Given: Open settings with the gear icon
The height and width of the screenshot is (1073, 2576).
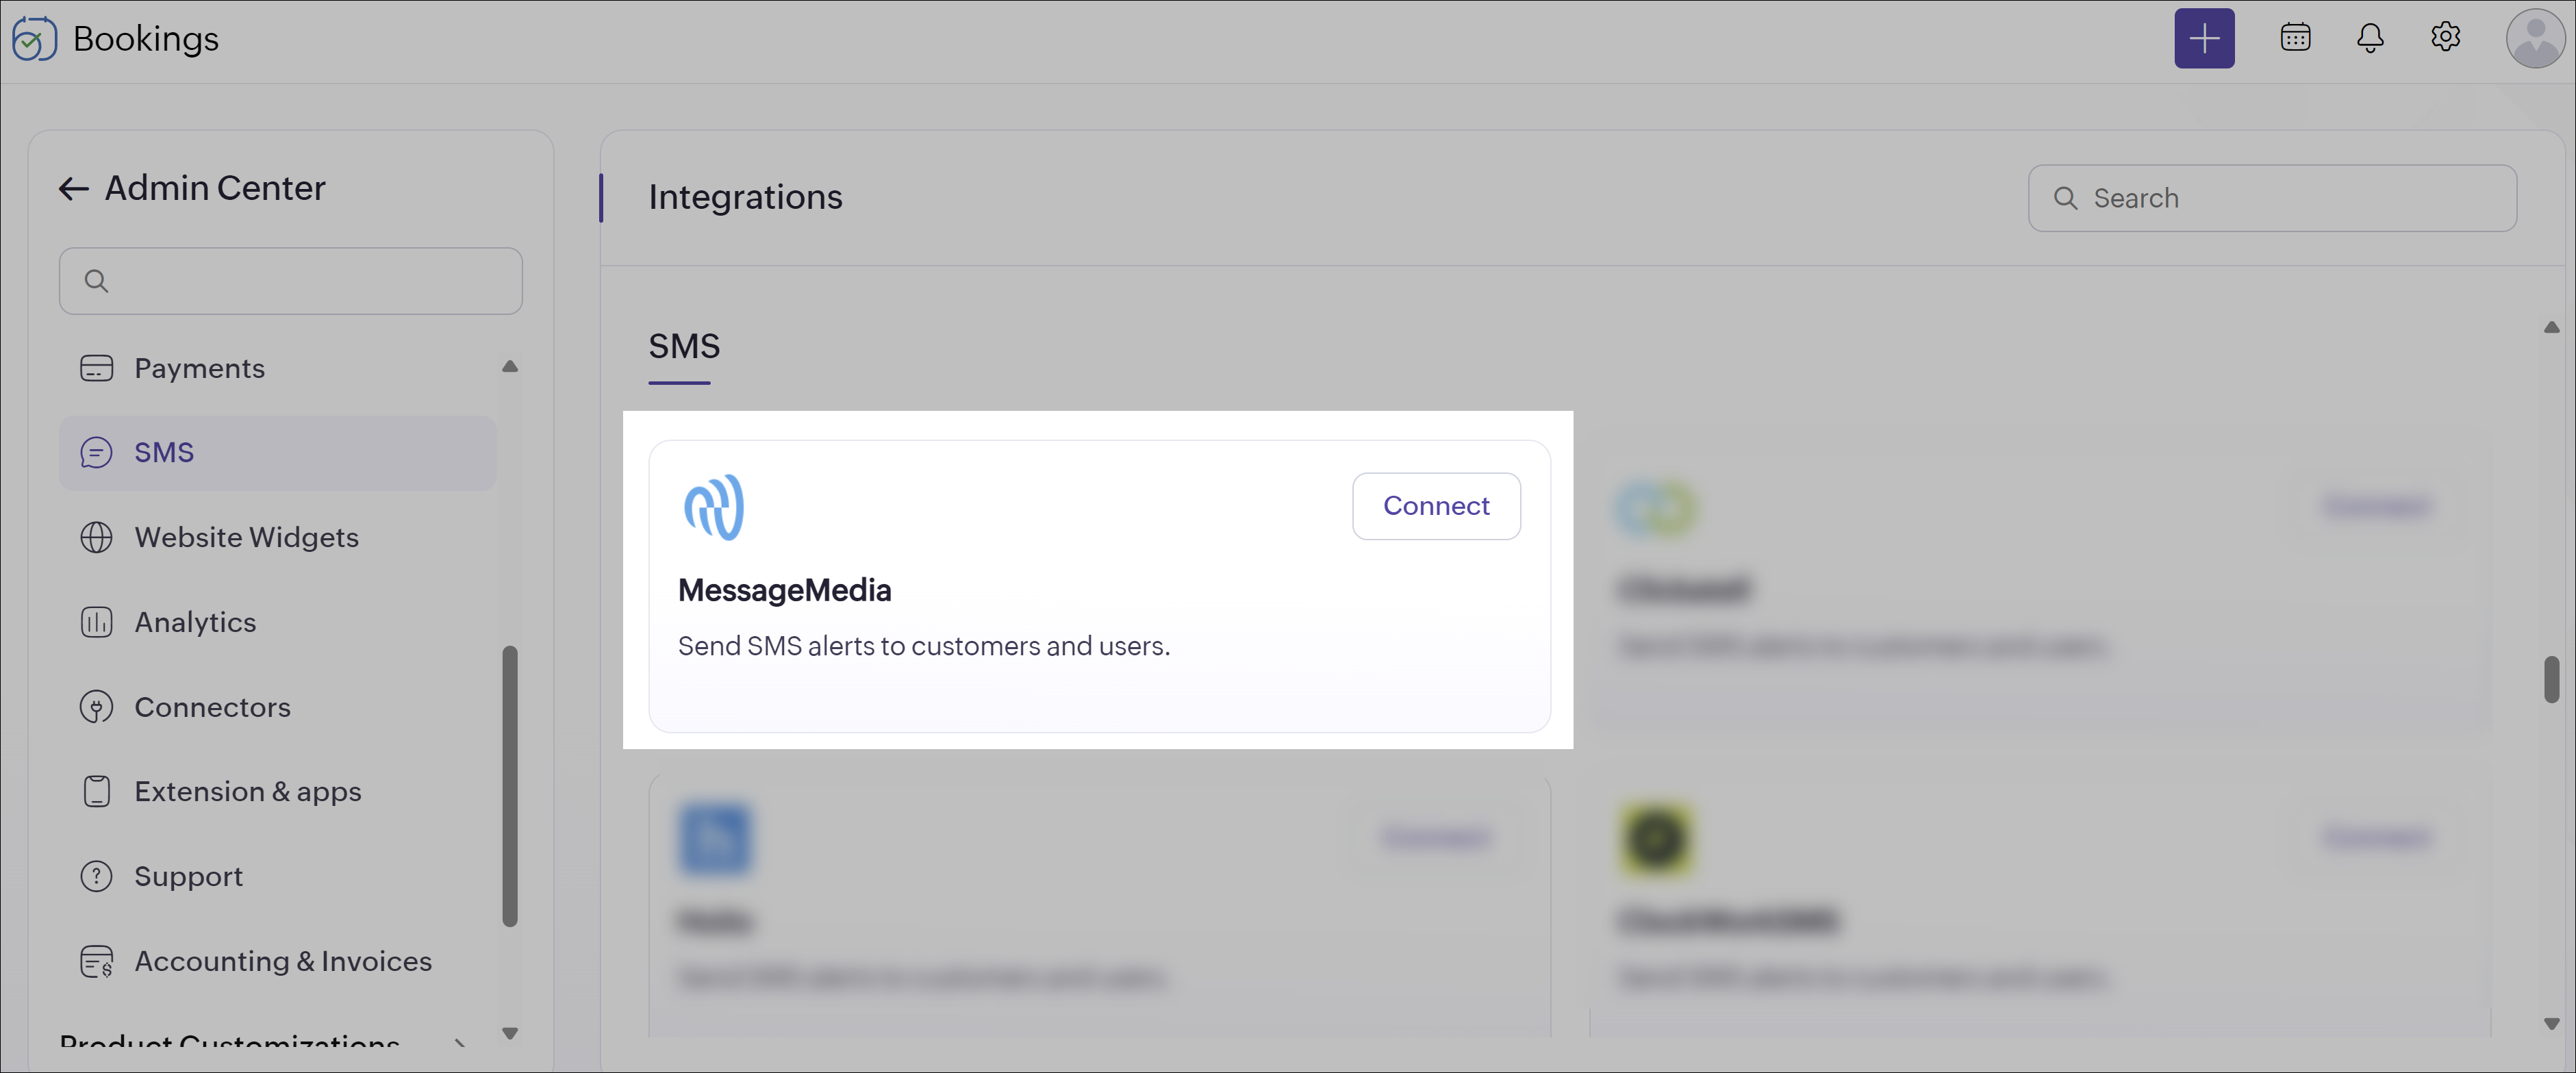Looking at the screenshot, I should point(2446,37).
